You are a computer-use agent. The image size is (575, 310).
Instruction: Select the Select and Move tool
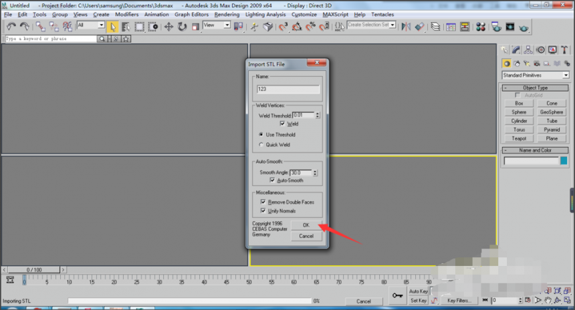(168, 27)
